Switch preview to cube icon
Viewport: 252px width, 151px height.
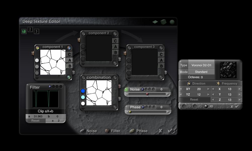click(x=163, y=22)
